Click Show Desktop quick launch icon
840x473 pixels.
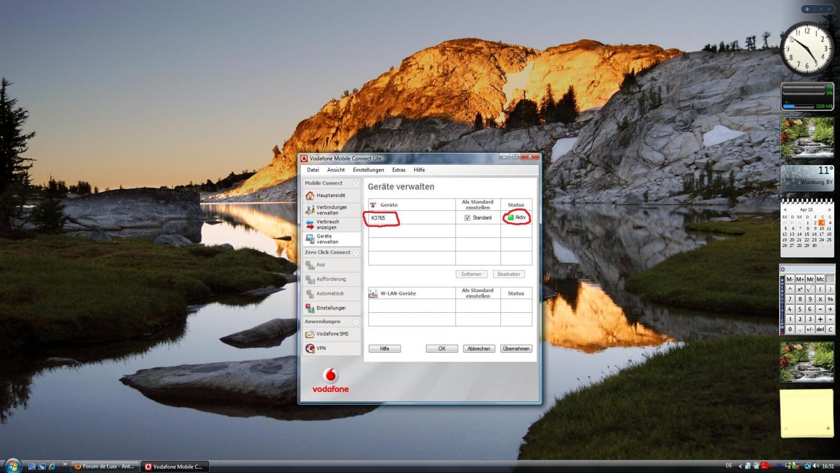[x=32, y=466]
